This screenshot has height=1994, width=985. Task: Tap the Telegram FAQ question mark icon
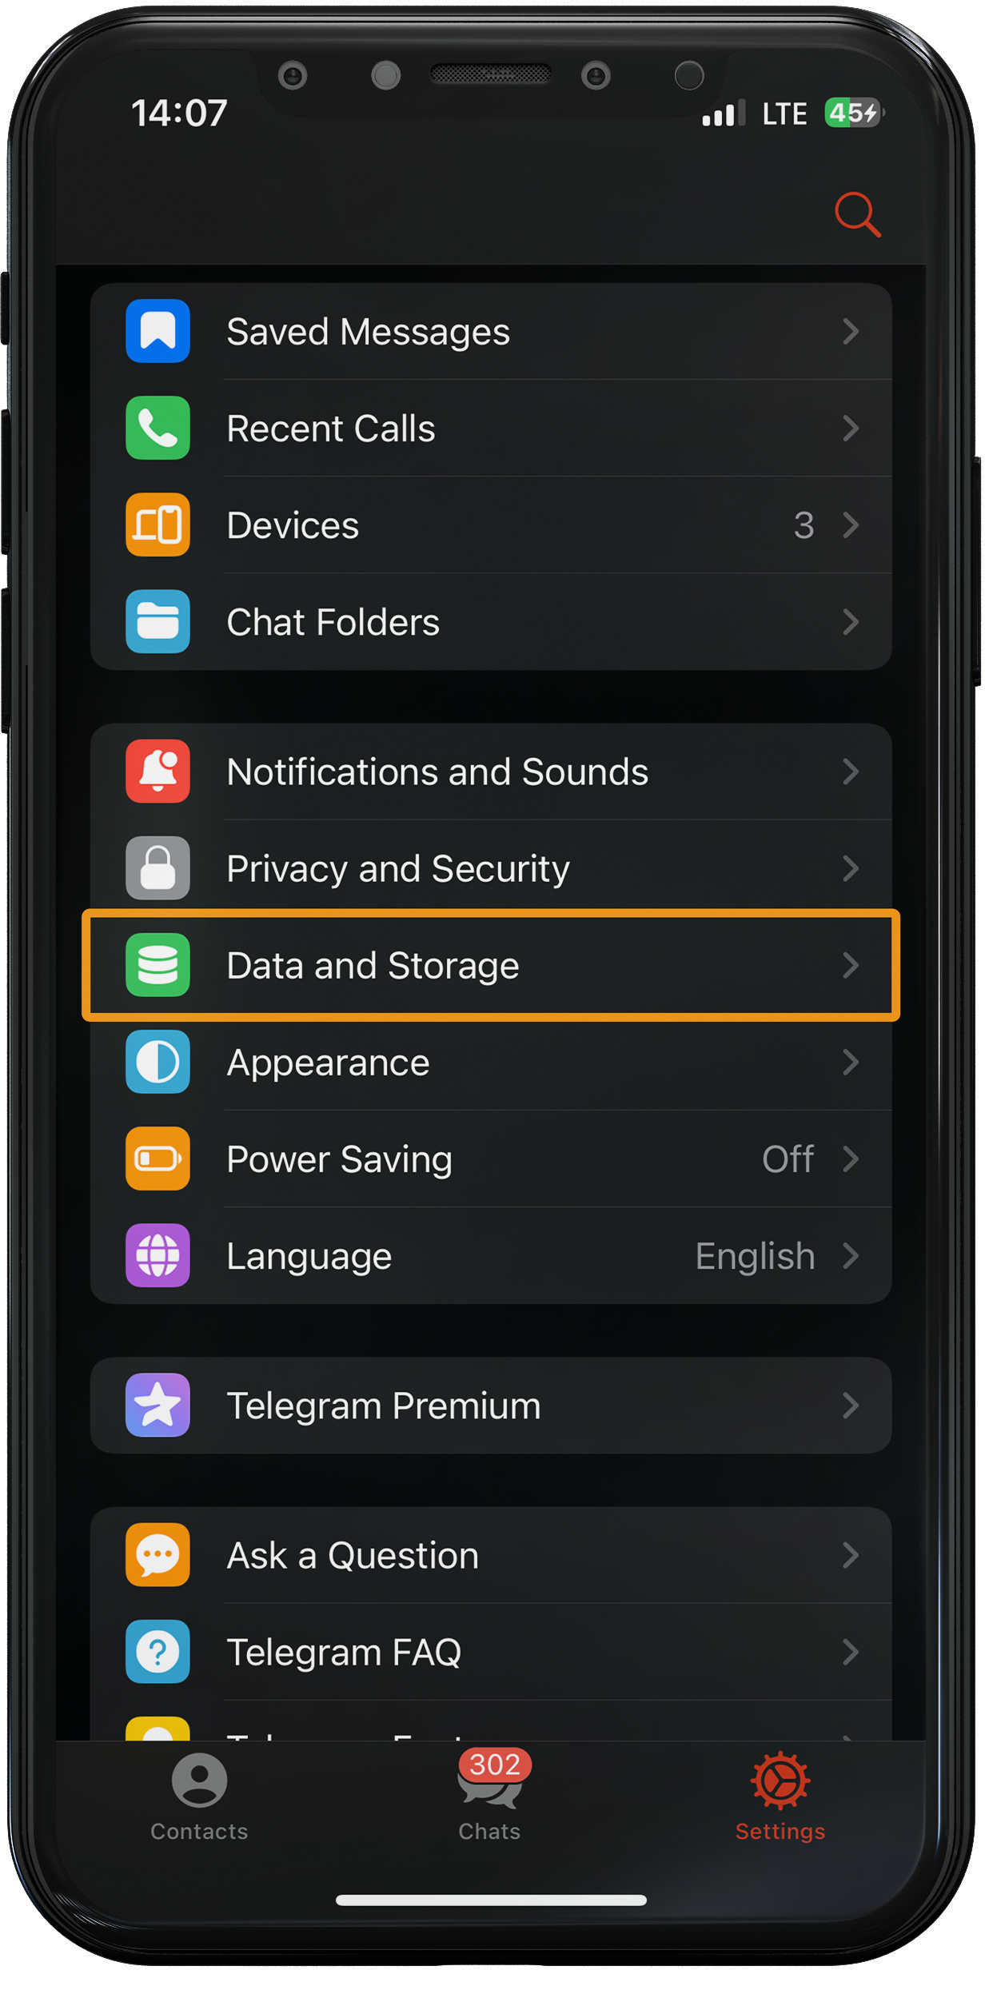158,1651
